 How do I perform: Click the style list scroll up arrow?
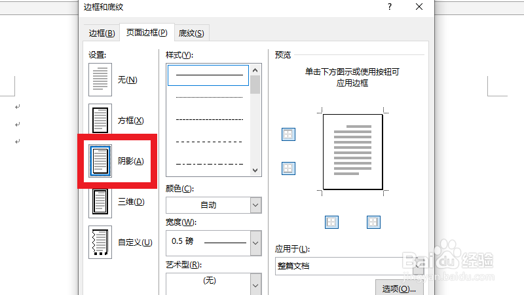[255, 70]
